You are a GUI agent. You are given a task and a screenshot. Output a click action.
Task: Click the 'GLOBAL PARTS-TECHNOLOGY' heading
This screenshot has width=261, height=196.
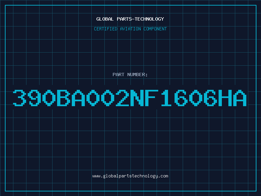pos(130,19)
